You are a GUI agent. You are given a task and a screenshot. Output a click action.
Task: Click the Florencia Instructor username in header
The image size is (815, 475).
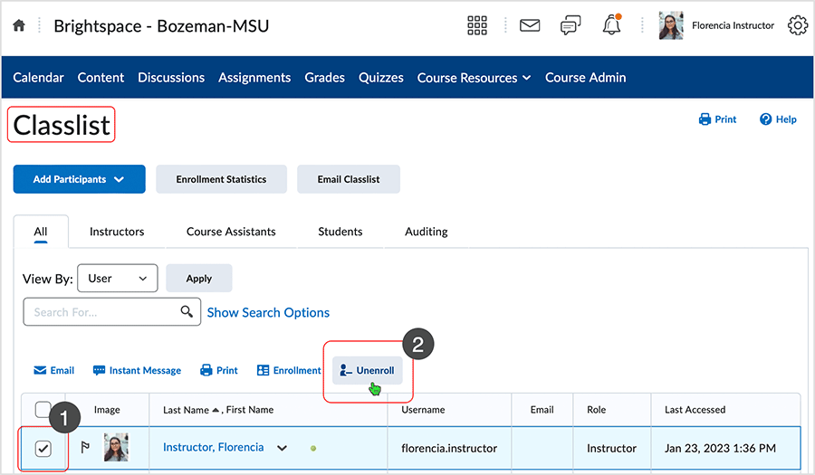733,25
